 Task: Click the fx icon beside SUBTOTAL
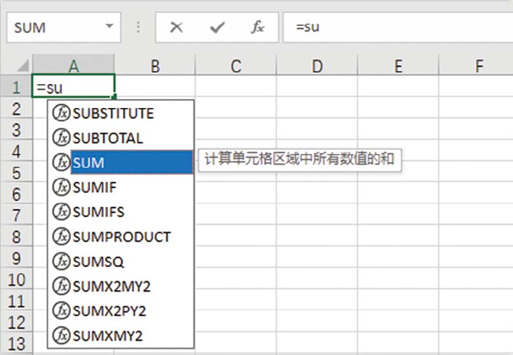[61, 138]
